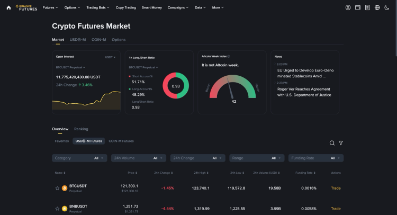Toggle dark mode with moon icon
Viewport: 397px width, 215px height.
click(387, 7)
